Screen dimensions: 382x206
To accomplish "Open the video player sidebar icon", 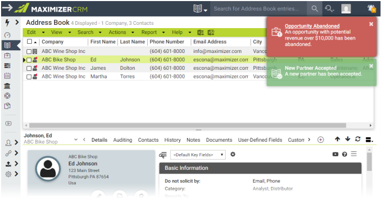I will tap(8, 123).
